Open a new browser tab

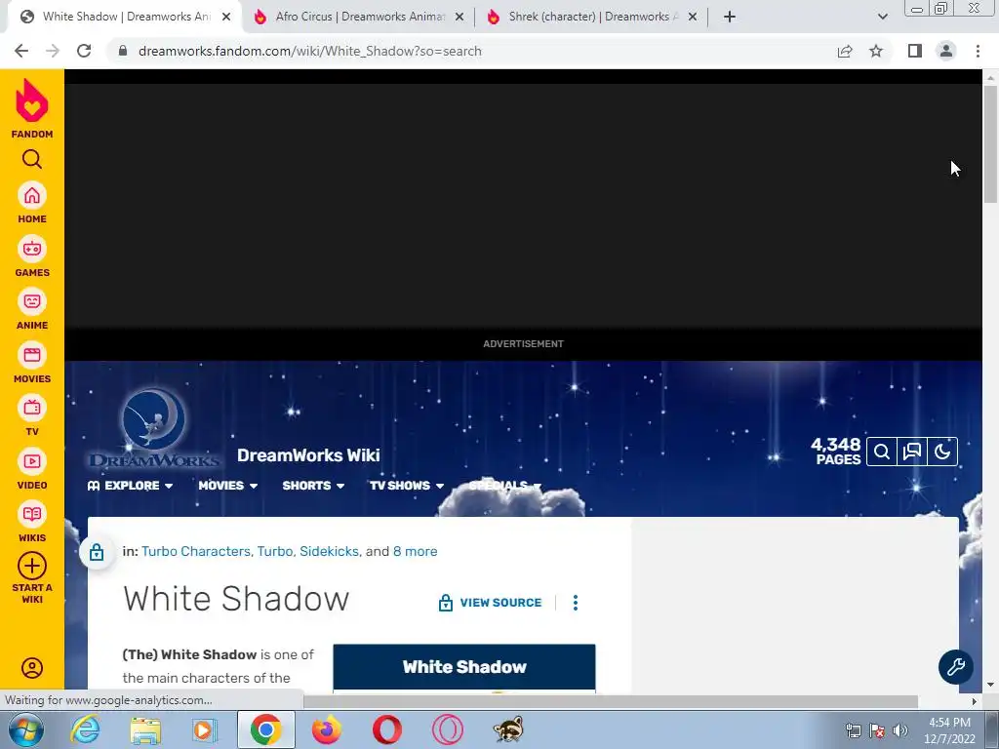click(x=730, y=18)
